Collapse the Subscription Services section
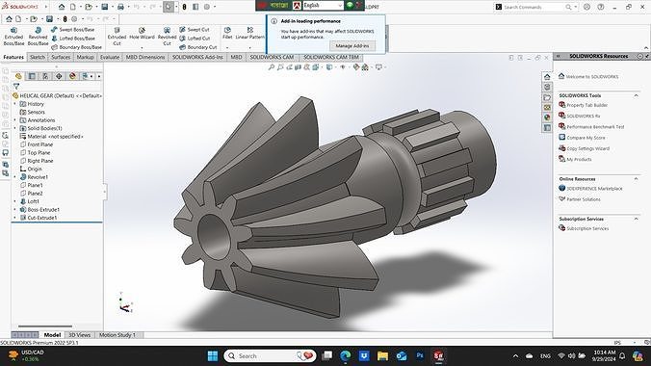Viewport: 651px width, 366px height. pos(636,219)
